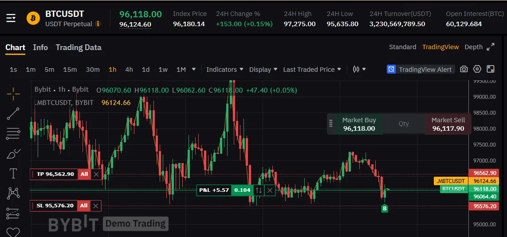Click the Open Interest value 60,129.684
Screen dimensions: 507x237
pos(464,24)
